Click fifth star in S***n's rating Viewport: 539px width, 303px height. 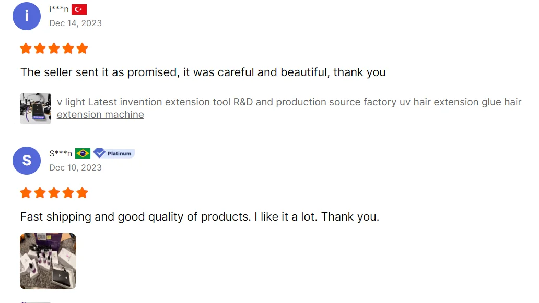[x=82, y=193]
